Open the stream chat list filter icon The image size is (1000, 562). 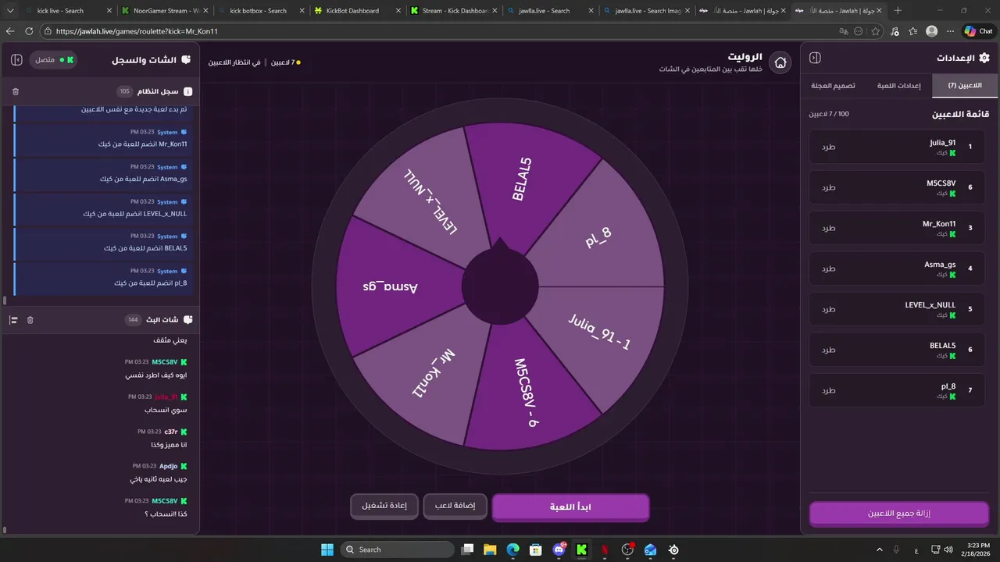[13, 320]
